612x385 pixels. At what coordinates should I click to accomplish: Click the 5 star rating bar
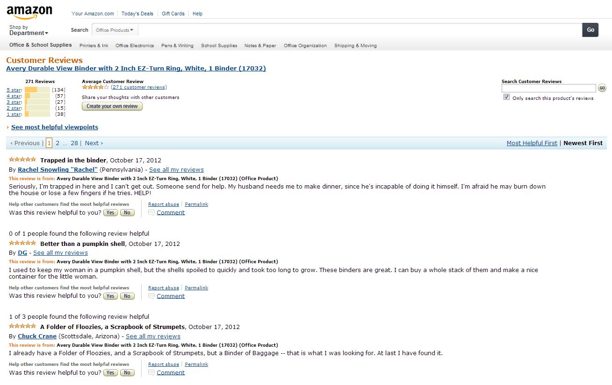(x=37, y=90)
